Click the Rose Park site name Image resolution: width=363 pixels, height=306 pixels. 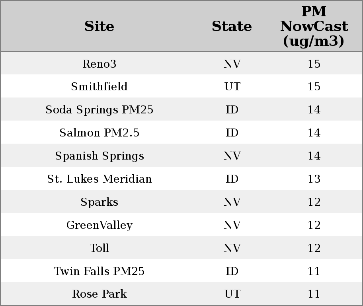[99, 294]
